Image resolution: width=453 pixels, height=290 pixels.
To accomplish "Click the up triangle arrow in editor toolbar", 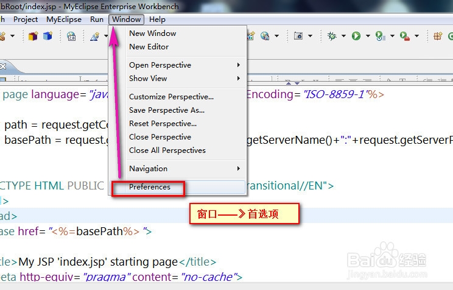I will [289, 83].
